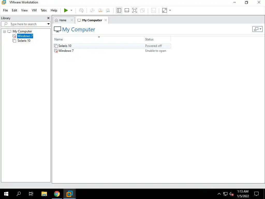Screen dimensions: 265x199
Task: Close the Home tab
Action: [x=72, y=20]
